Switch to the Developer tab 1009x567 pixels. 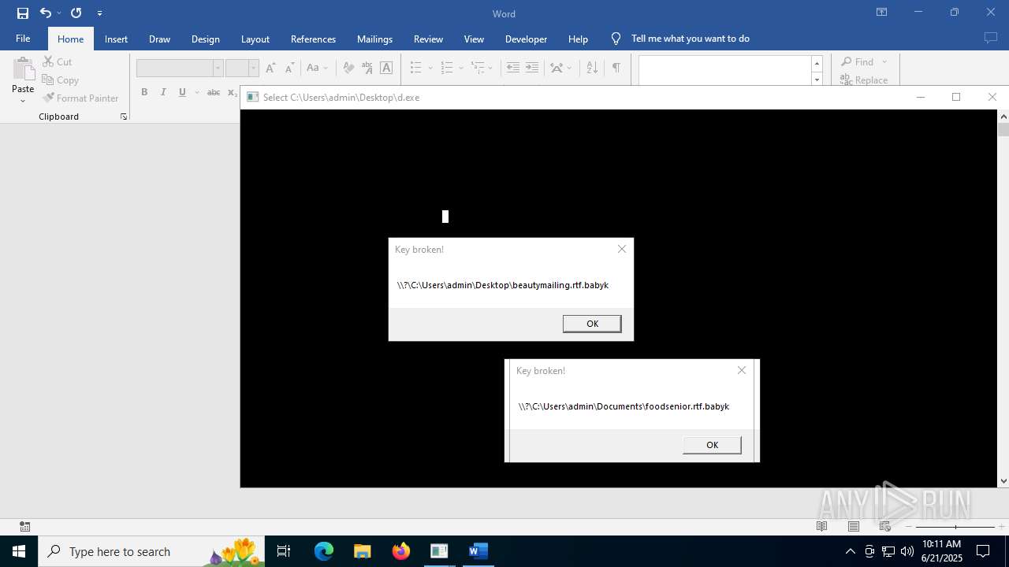point(526,39)
